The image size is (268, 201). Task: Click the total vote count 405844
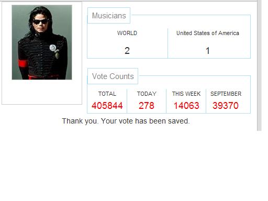107,106
